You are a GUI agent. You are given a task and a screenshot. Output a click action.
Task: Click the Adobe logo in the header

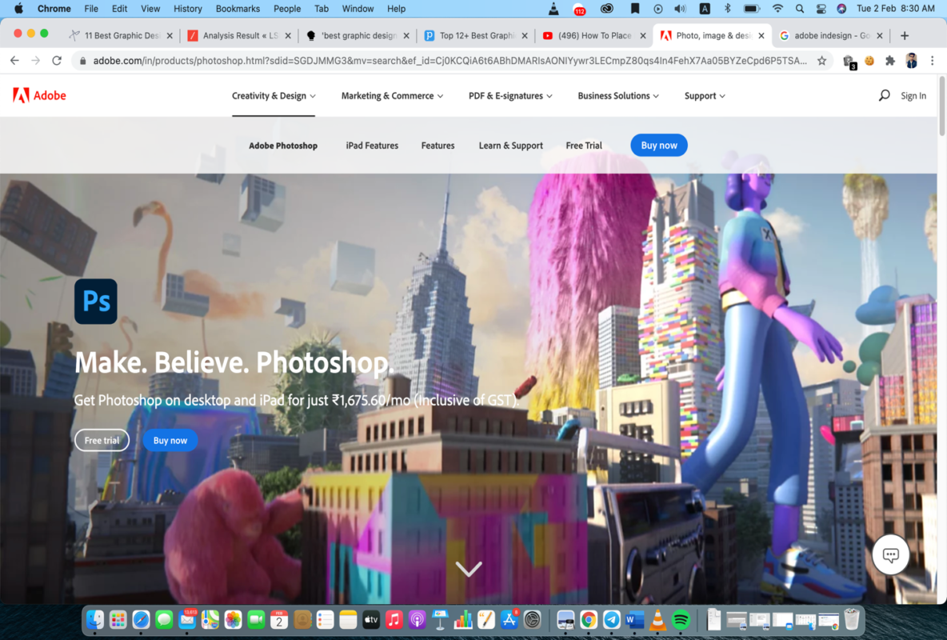click(39, 95)
